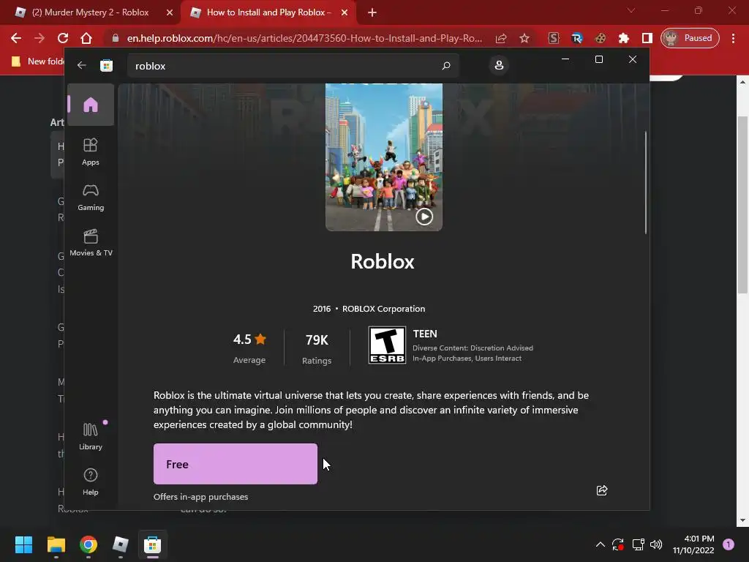Screen dimensions: 749x562
Task: Click the cookie extension icon in Chrome
Action: (600, 38)
